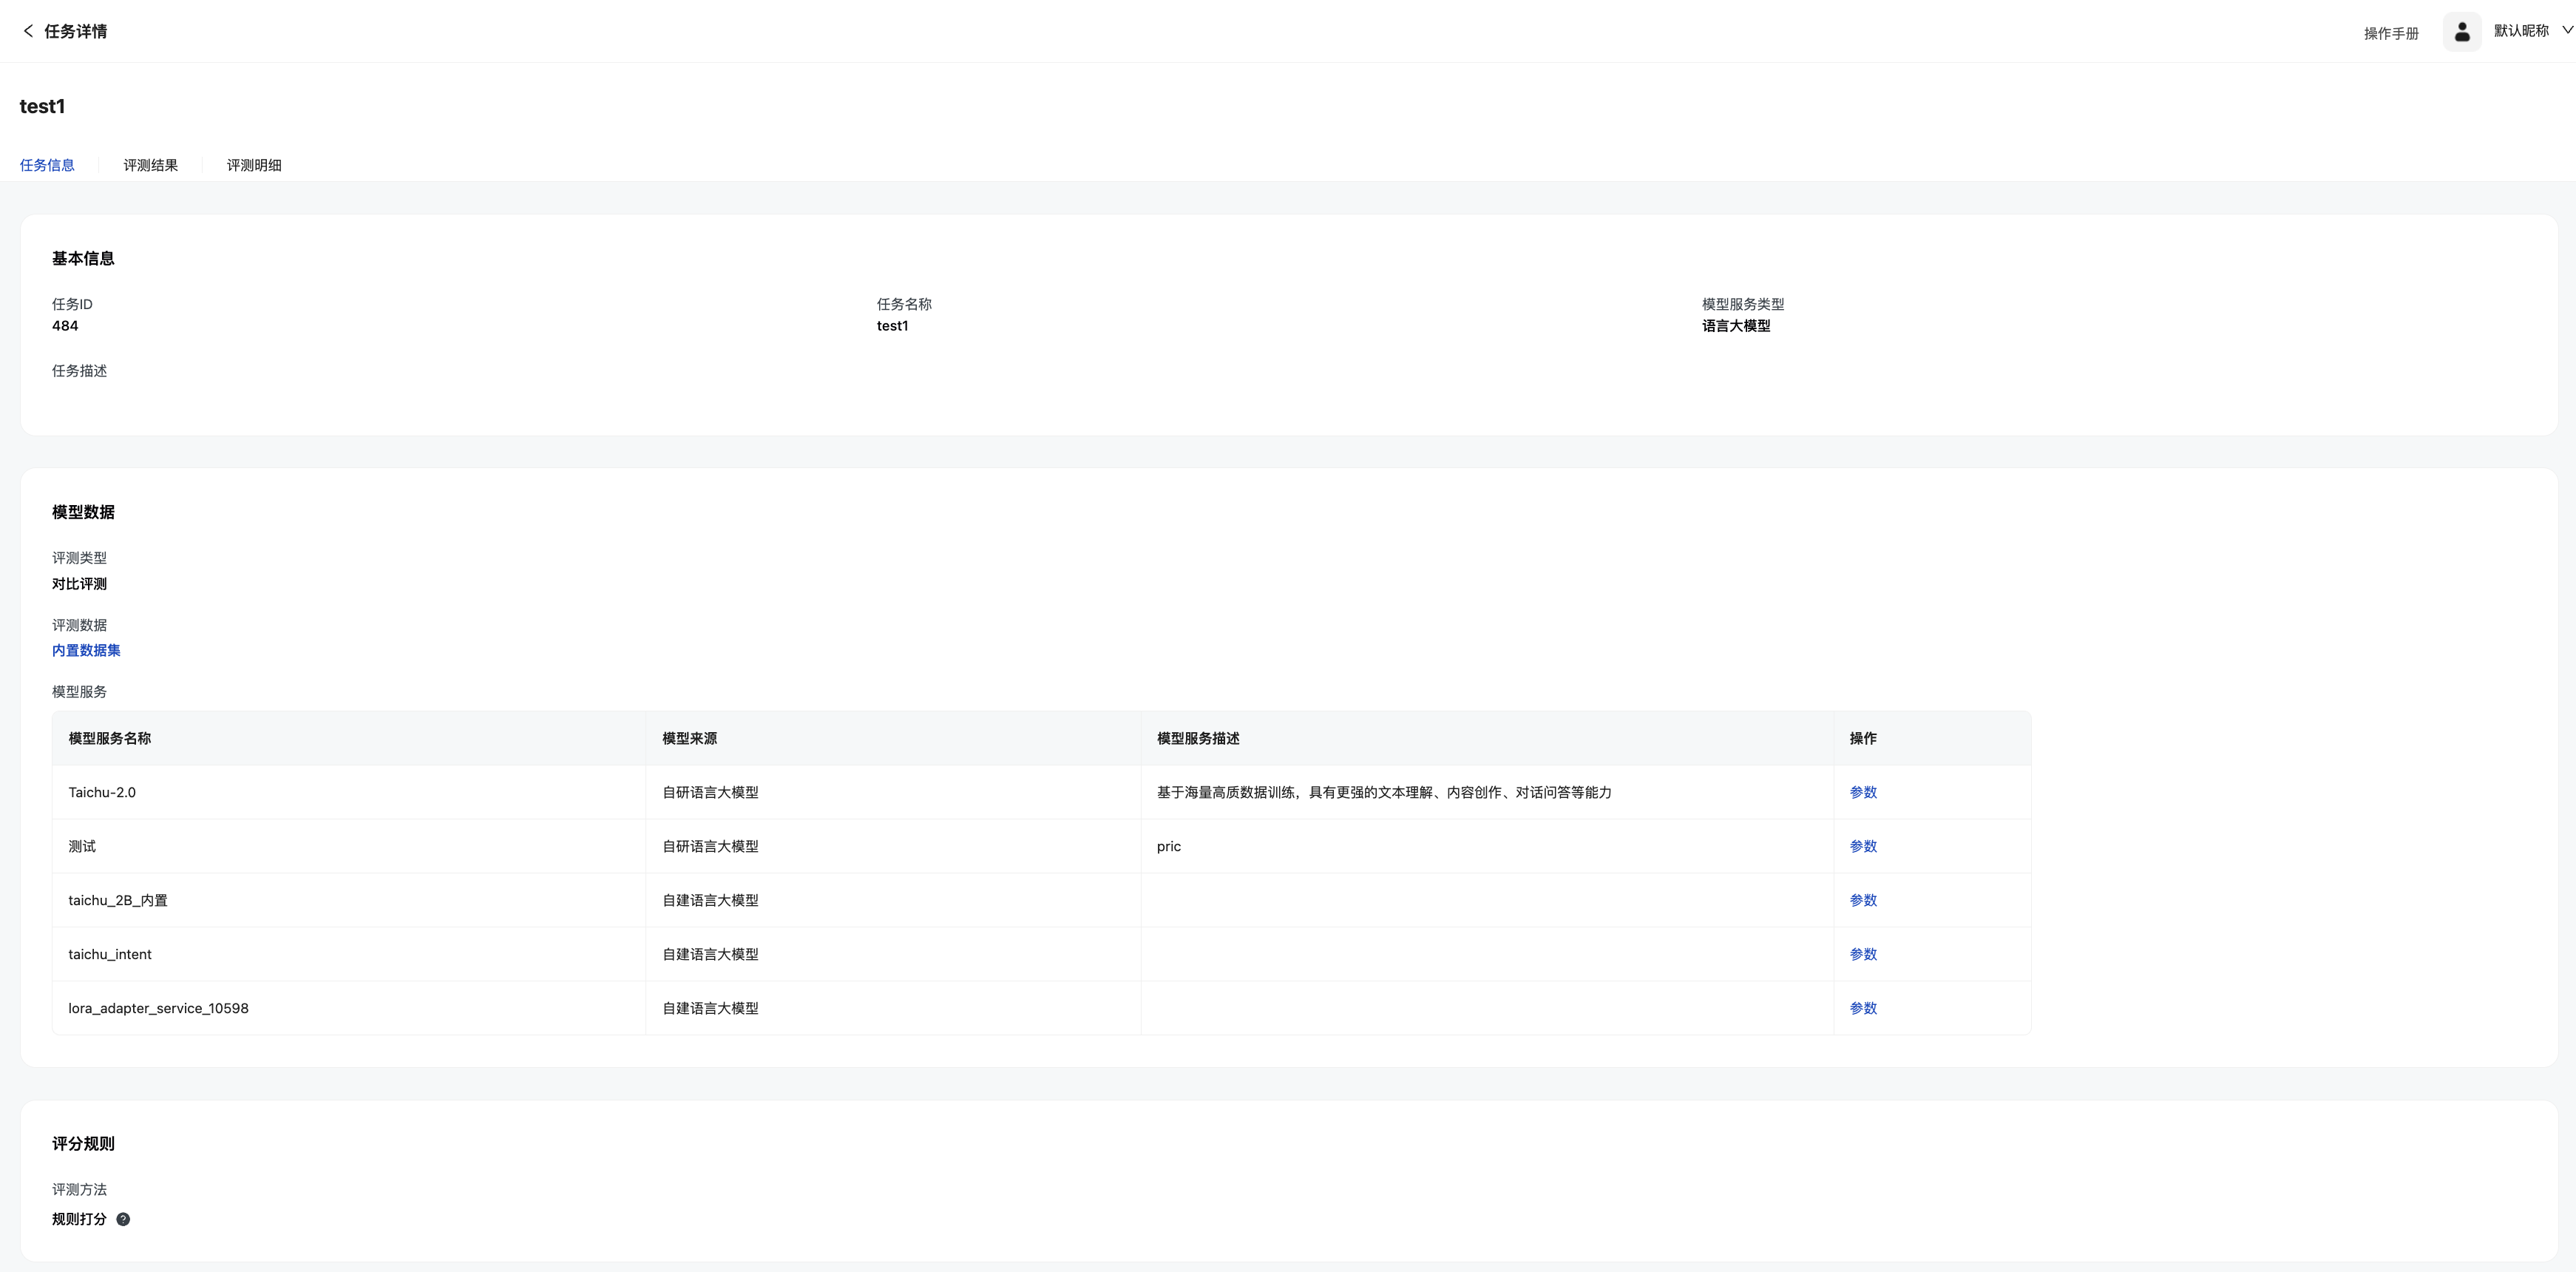Click the back arrow beside 任务详情
Screen dimensions: 2576x1272
point(28,31)
